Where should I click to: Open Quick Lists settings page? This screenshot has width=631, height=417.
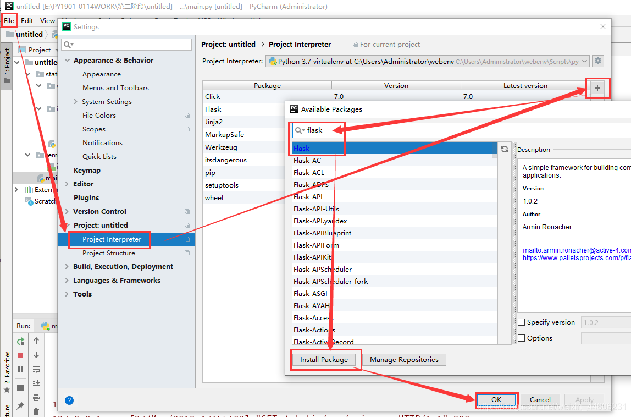[99, 156]
